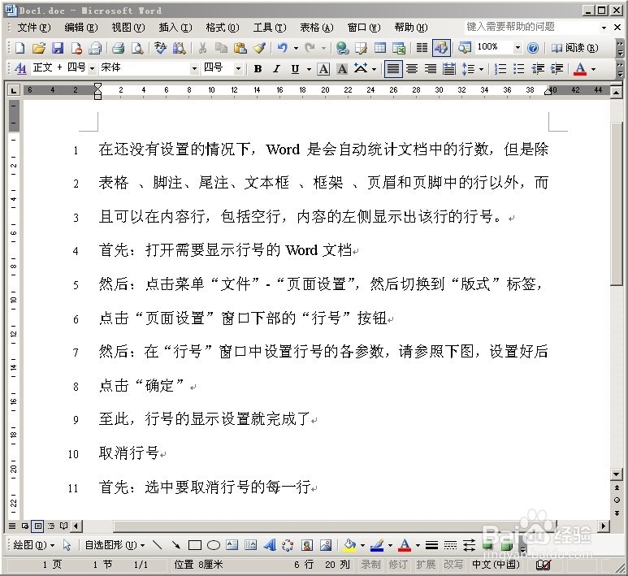The width and height of the screenshot is (628, 576).
Task: Toggle bulleted list
Action: (519, 69)
